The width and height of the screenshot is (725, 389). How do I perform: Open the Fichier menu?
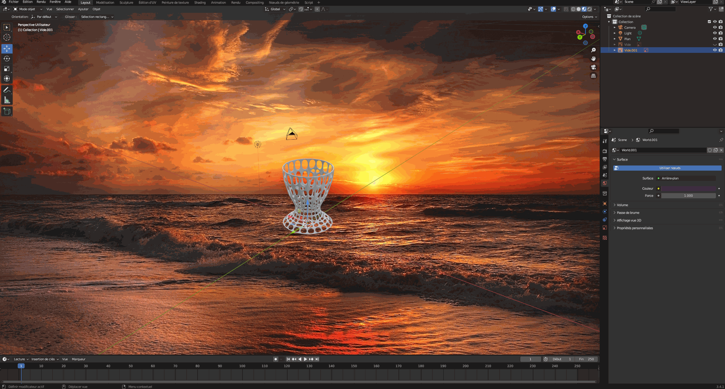(x=14, y=2)
